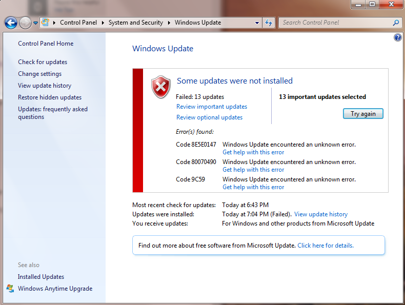Viewport: 405px width, 305px height.
Task: Refresh the page with address bar refresh icon
Action: (x=269, y=23)
